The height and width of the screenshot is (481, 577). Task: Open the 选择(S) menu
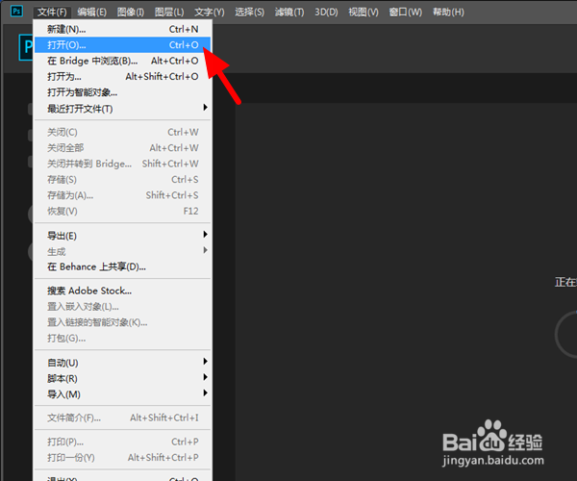pos(249,13)
